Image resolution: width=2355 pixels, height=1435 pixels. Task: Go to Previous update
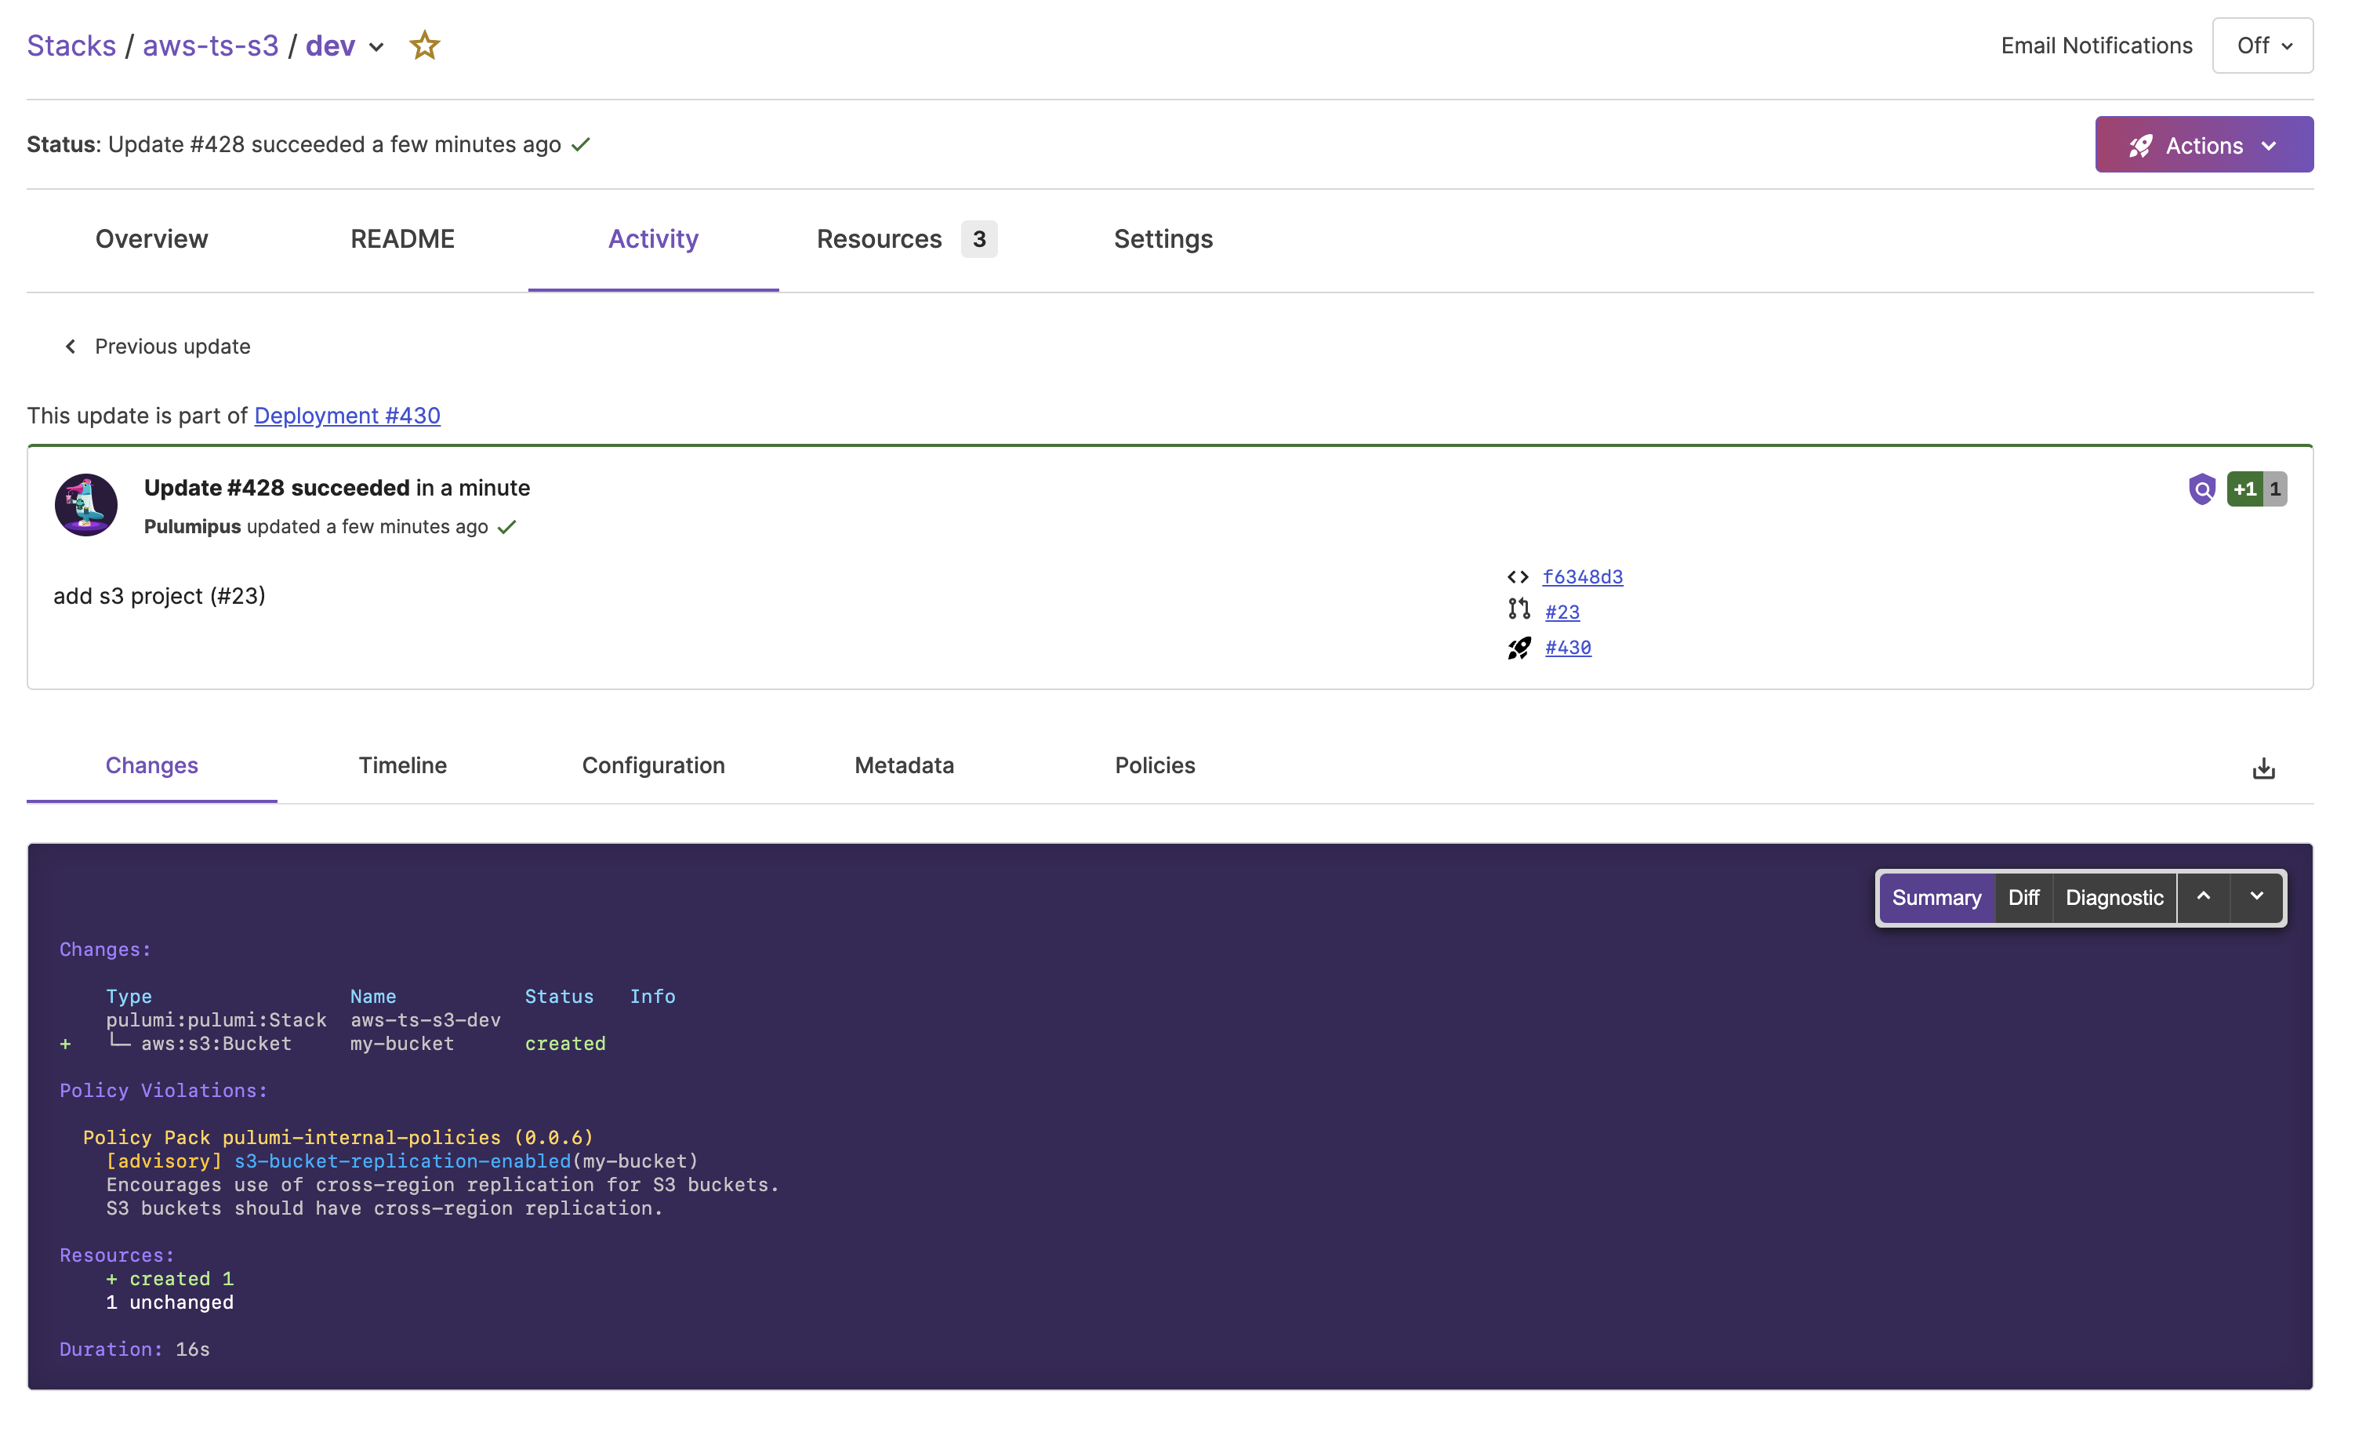157,346
